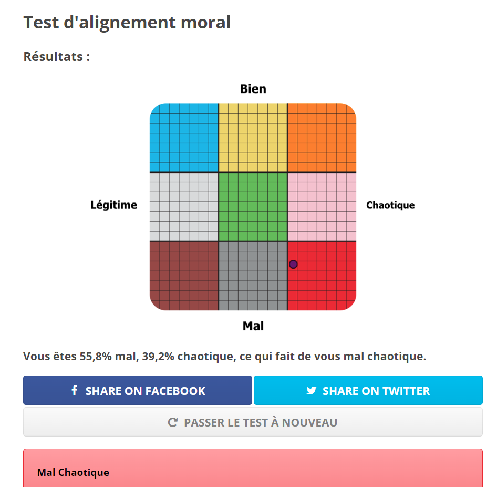Click the "Test d'alignement moral" title
497x487 pixels.
[x=127, y=23]
